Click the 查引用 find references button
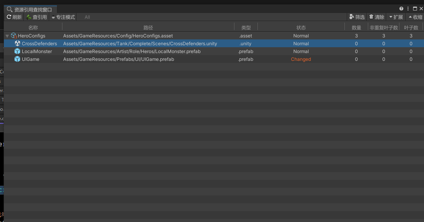424x222 pixels. pos(37,17)
